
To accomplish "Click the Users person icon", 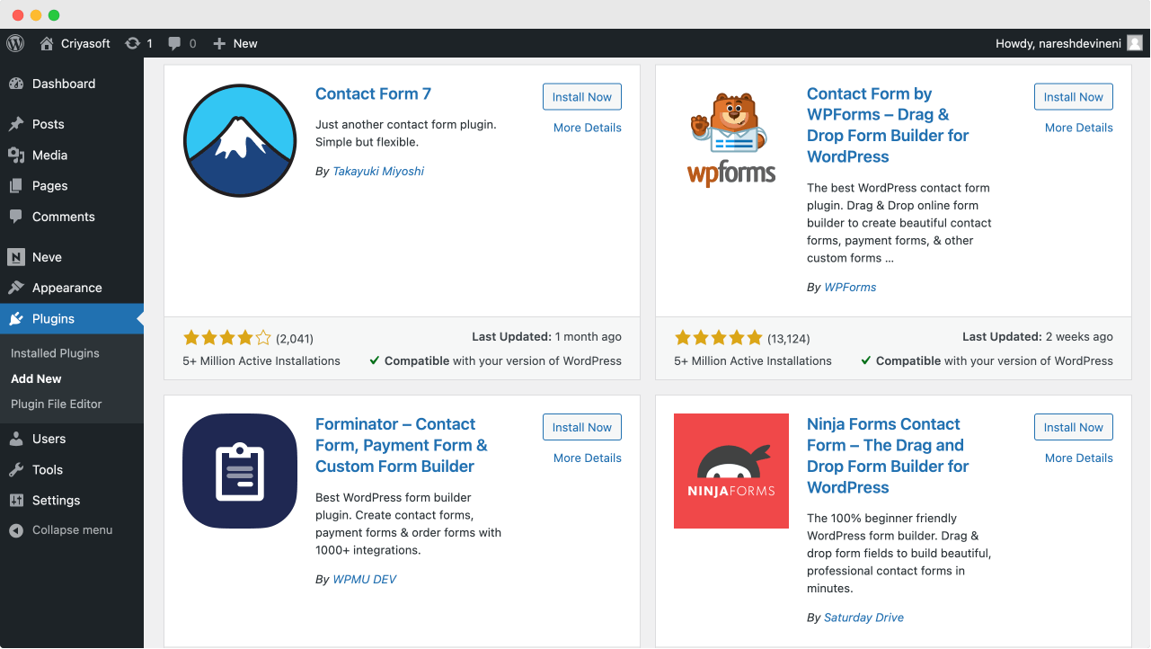I will [x=16, y=439].
